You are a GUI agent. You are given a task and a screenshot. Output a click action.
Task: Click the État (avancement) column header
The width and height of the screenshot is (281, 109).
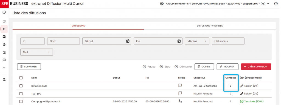click(251, 78)
